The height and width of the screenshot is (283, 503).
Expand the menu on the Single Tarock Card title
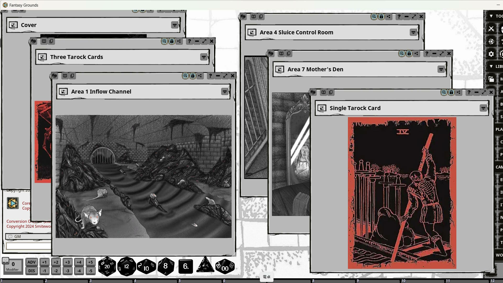tap(483, 108)
